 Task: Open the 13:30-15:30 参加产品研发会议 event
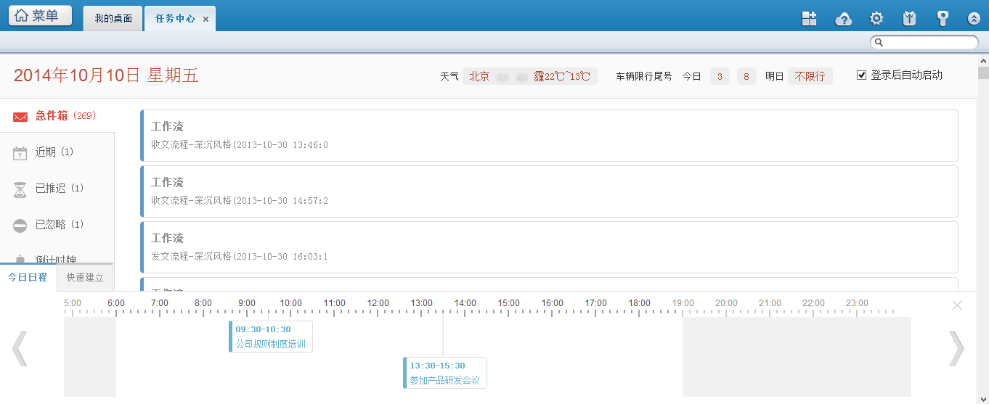pos(445,373)
